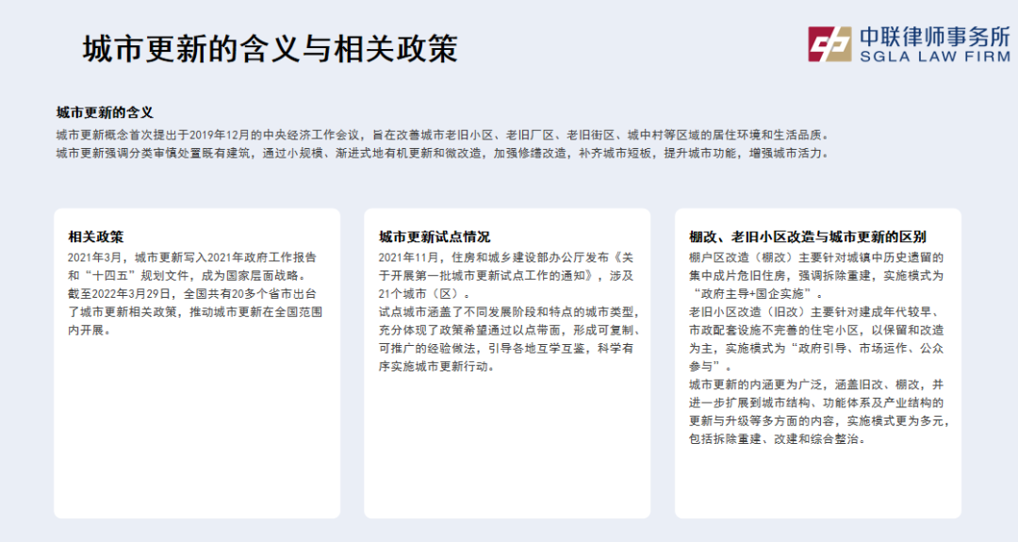Click the 城市更新的含义 section heading
Screen dimensions: 1018x542
pyautogui.click(x=104, y=112)
